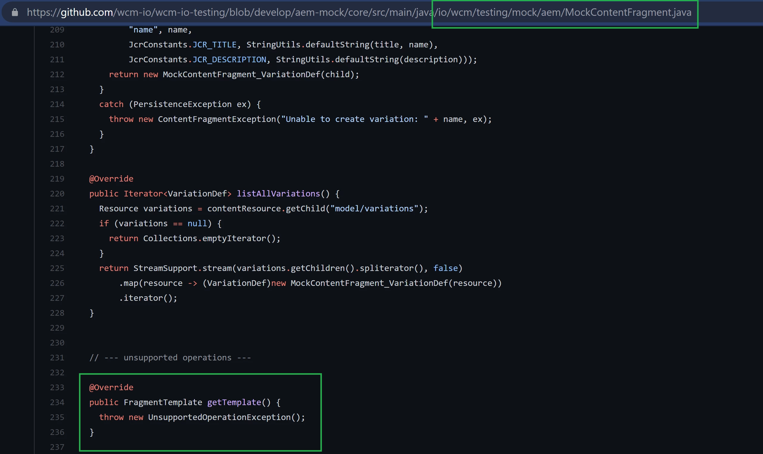Click the @Override annotation on line 219
The image size is (763, 454).
111,179
